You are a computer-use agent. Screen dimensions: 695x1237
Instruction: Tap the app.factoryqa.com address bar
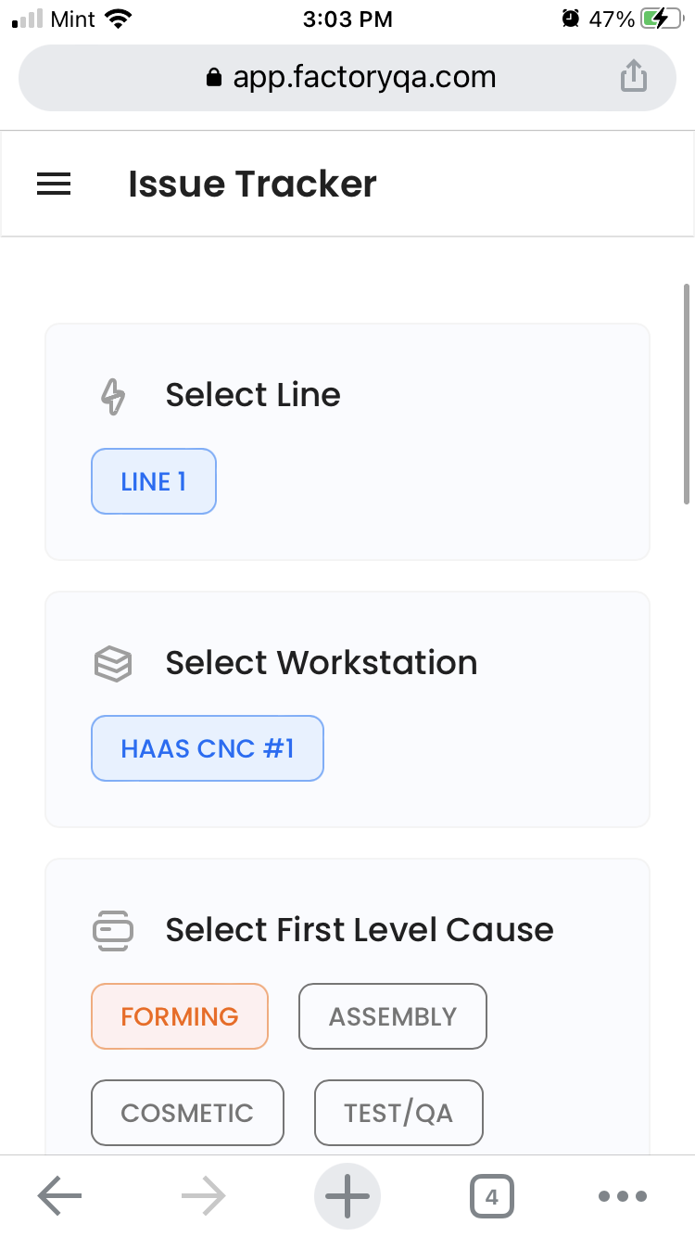coord(350,77)
